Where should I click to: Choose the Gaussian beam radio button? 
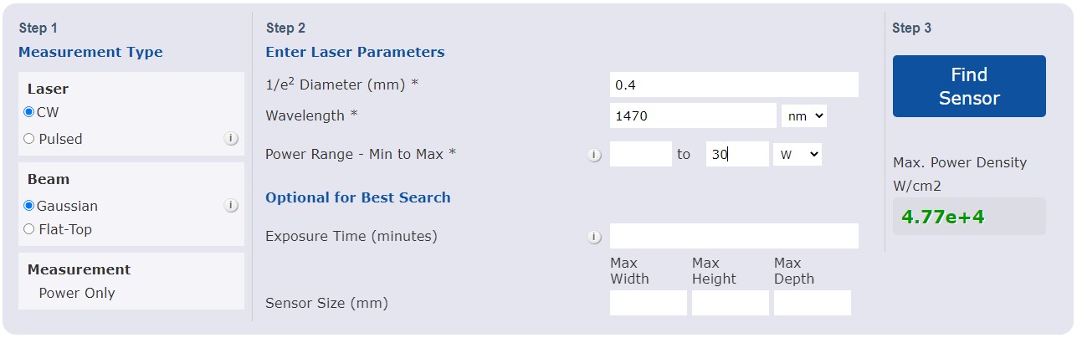29,205
